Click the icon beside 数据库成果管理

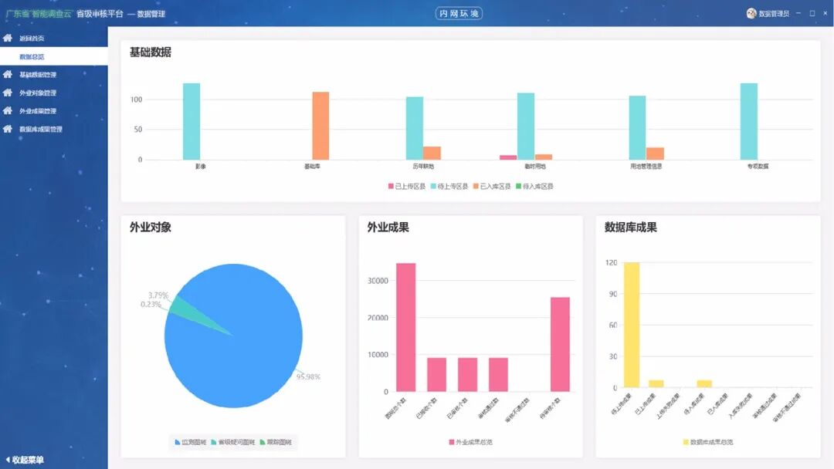8,129
